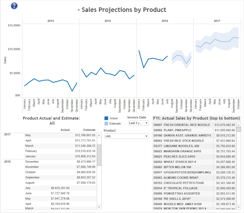
Task: Select the BITTER MELON 10# row
Action: 194,167
